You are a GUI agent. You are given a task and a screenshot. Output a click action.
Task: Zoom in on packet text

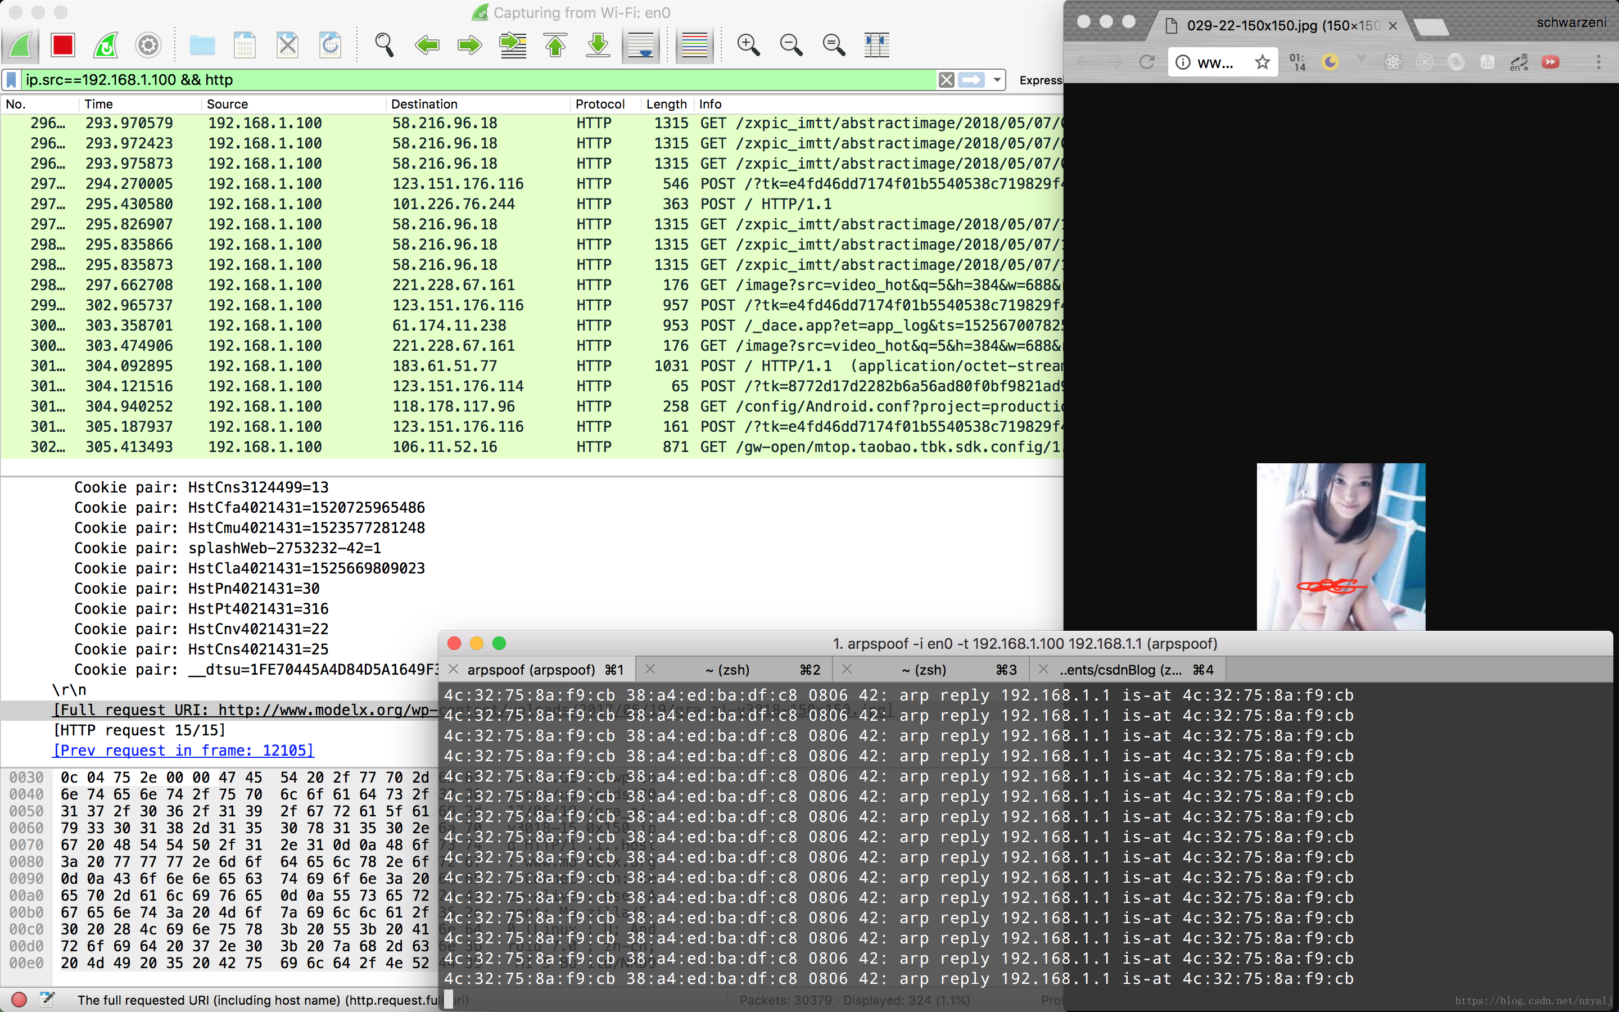[748, 45]
